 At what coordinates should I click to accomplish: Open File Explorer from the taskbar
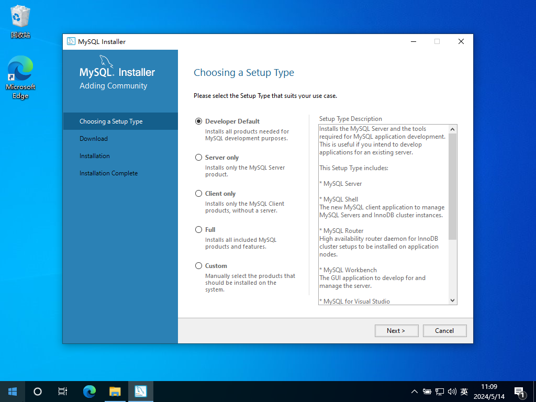pyautogui.click(x=115, y=391)
